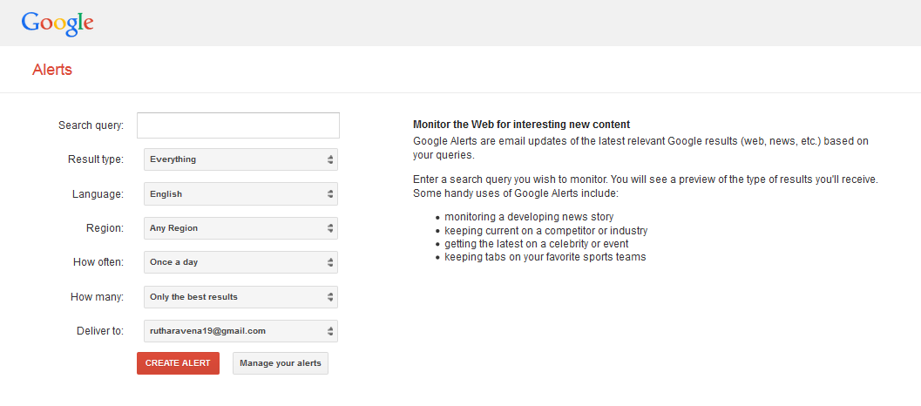Open the Language dropdown set to English
Screen dimensions: 921x406
pyautogui.click(x=240, y=194)
